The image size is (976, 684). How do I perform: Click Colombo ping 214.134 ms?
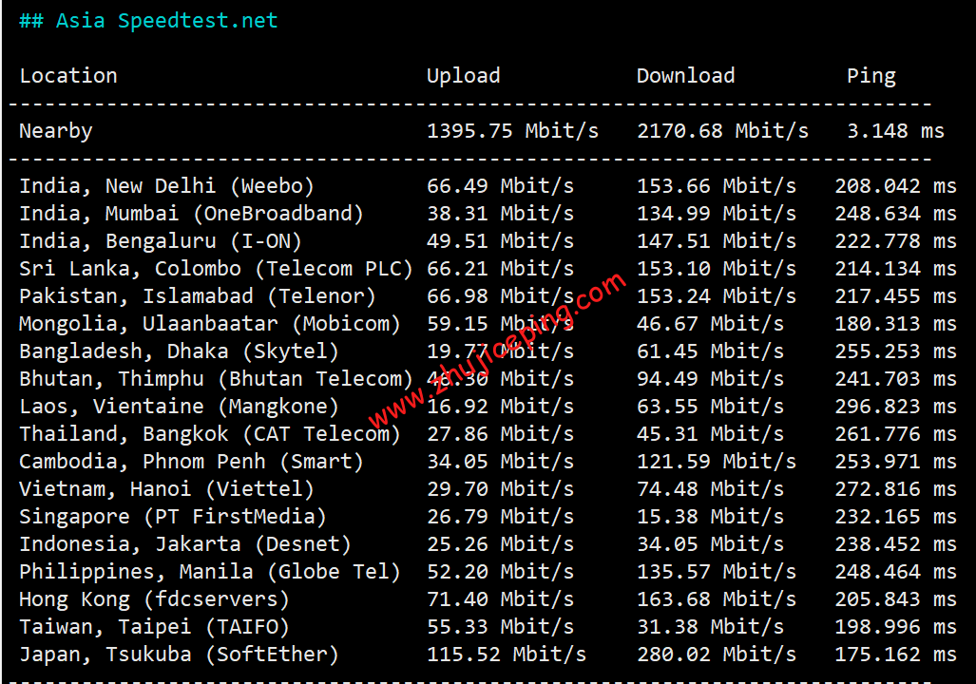pos(896,269)
